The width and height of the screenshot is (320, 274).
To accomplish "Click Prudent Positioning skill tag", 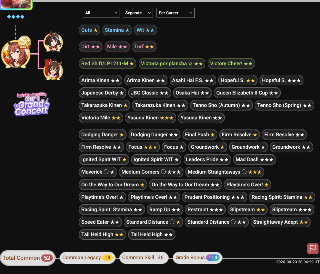I will (215, 197).
